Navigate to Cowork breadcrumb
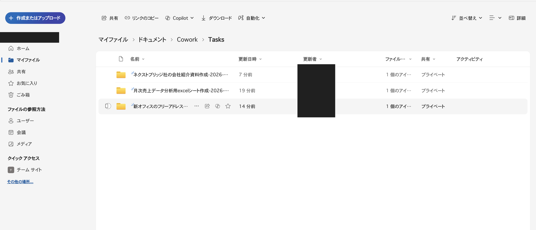Viewport: 536px width, 230px height. 187,40
